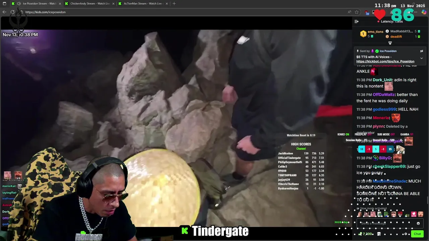Image resolution: width=429 pixels, height=241 pixels.
Task: Open plynn's chat profile
Action: 378,127
